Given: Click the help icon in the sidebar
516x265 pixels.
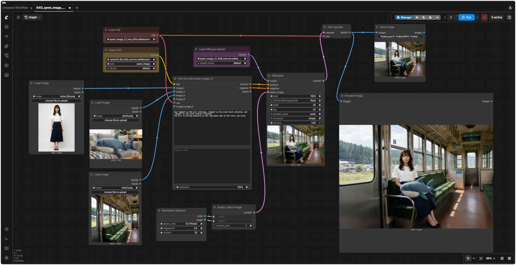Looking at the screenshot, I should 6,229.
